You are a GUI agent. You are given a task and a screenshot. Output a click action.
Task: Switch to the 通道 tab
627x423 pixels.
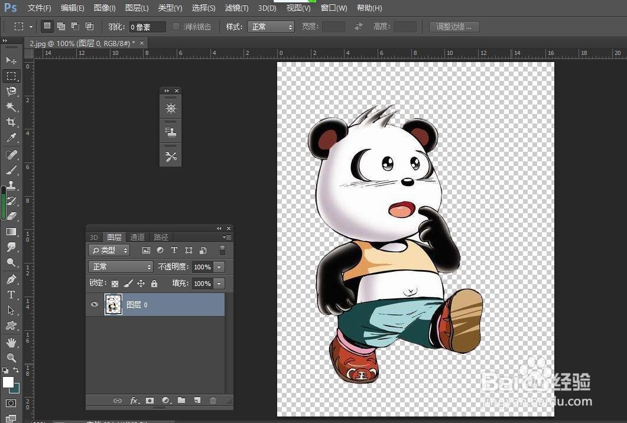(137, 237)
